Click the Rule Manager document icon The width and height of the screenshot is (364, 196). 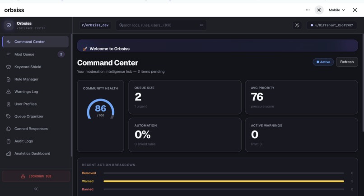click(9, 79)
